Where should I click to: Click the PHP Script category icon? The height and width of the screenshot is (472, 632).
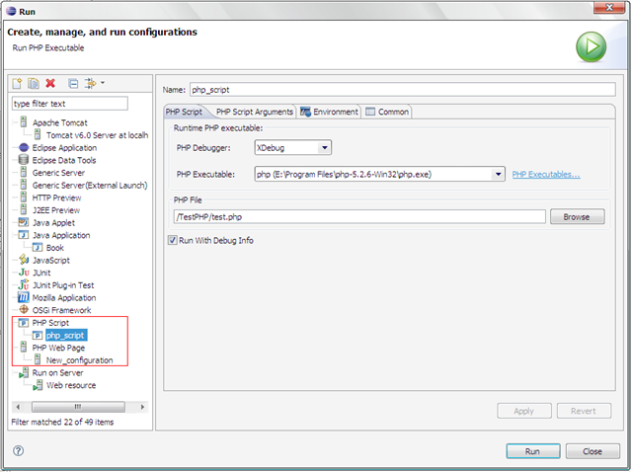tap(24, 323)
